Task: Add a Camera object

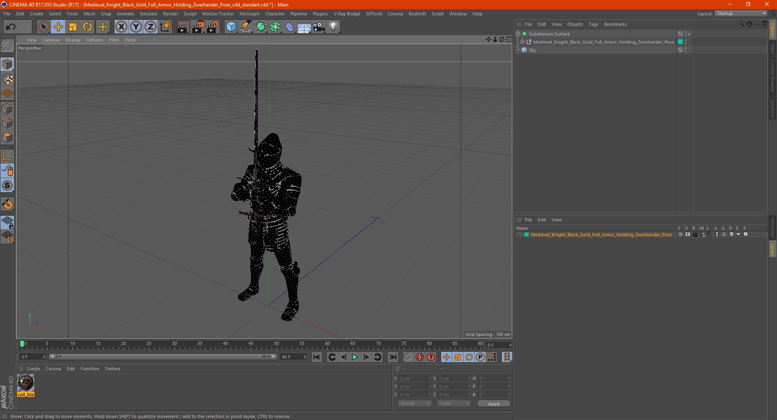Action: 319,27
